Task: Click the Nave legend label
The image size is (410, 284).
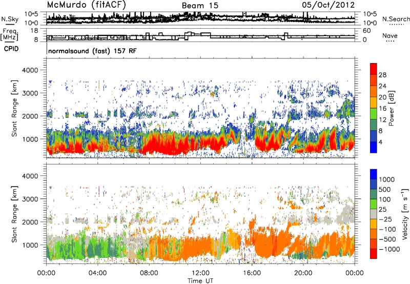Action: [389, 35]
